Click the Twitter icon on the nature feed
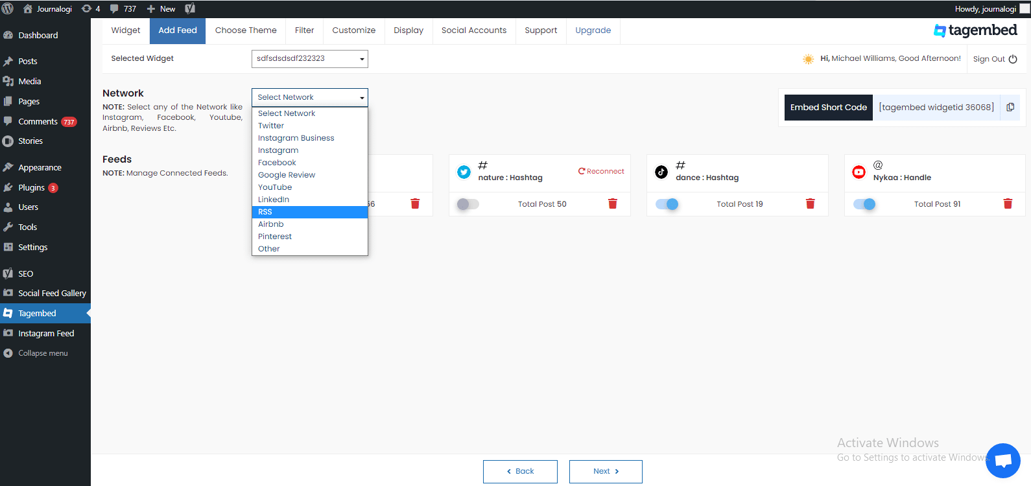1031x486 pixels. pos(464,172)
